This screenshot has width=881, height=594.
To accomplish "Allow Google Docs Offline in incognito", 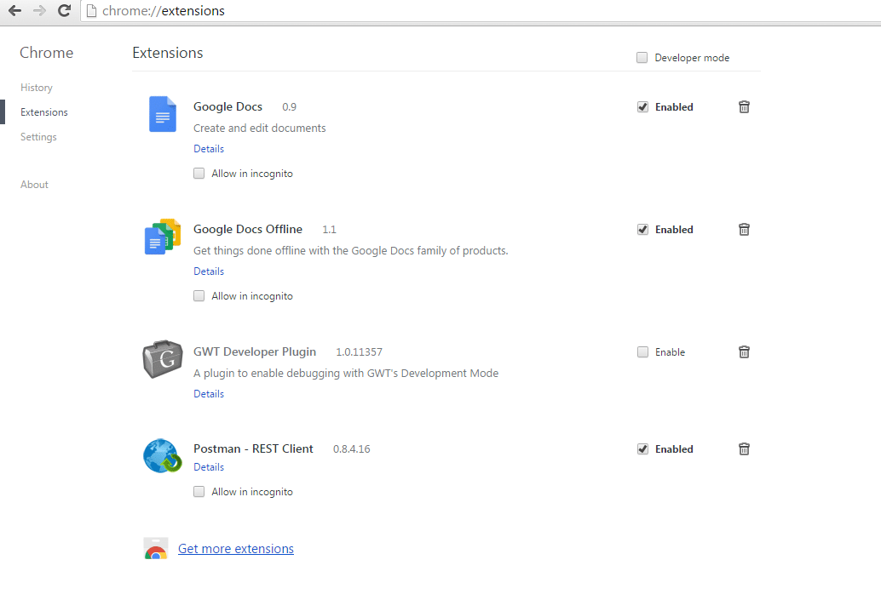I will [199, 295].
